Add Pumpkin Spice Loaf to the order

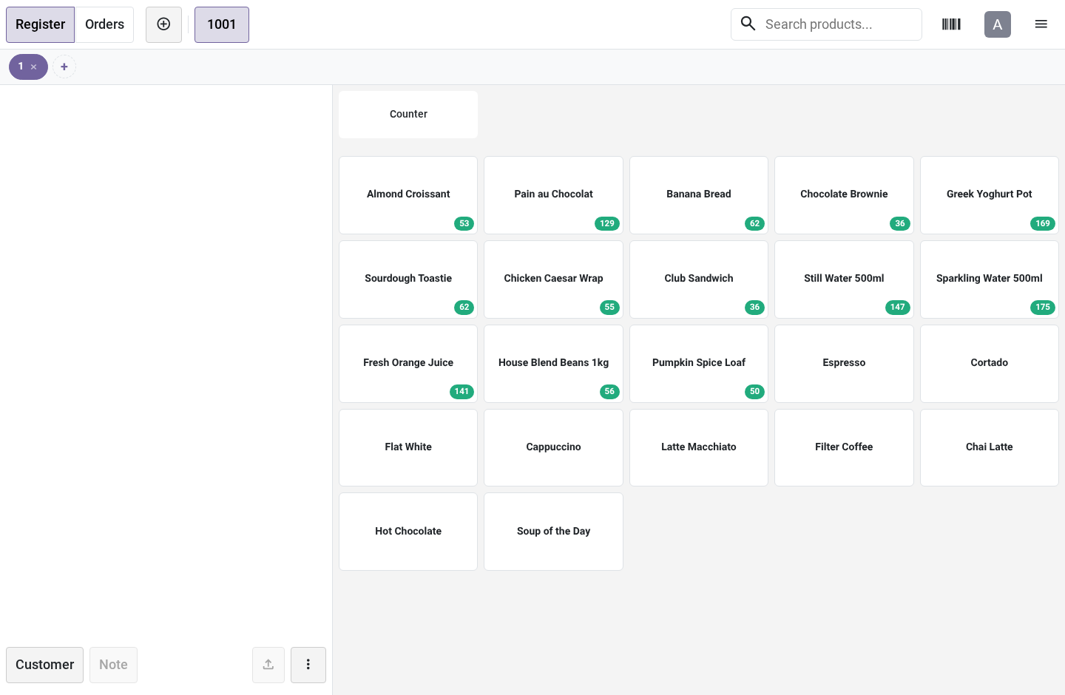(x=699, y=364)
